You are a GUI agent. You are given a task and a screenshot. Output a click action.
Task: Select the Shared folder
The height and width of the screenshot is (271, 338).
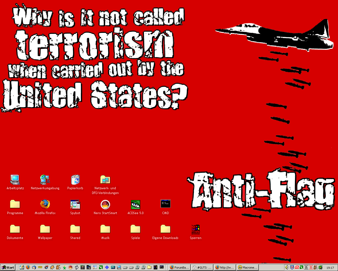click(x=75, y=232)
